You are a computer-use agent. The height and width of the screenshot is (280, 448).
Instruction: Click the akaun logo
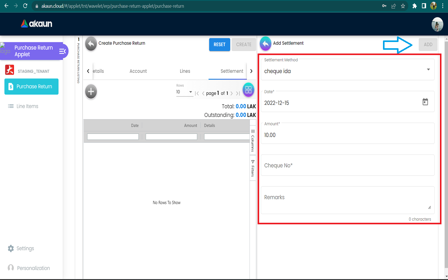[x=36, y=24]
